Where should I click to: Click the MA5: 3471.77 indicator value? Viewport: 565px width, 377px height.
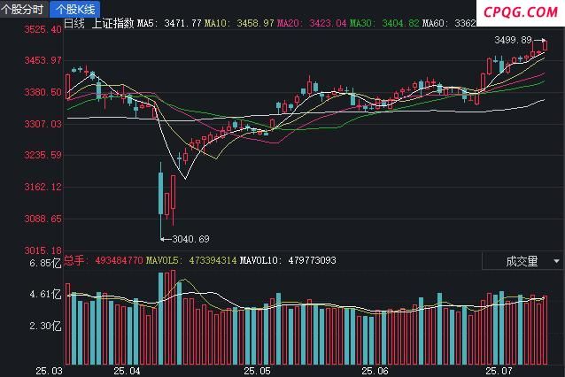(169, 24)
